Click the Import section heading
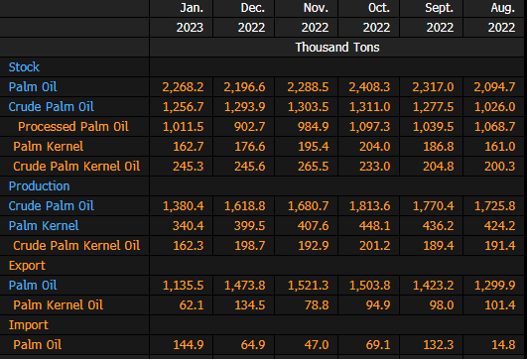The height and width of the screenshot is (360, 528). click(29, 325)
